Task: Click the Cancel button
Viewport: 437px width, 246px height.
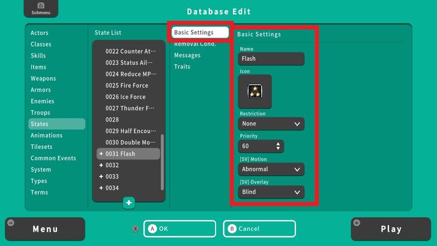Action: point(259,229)
